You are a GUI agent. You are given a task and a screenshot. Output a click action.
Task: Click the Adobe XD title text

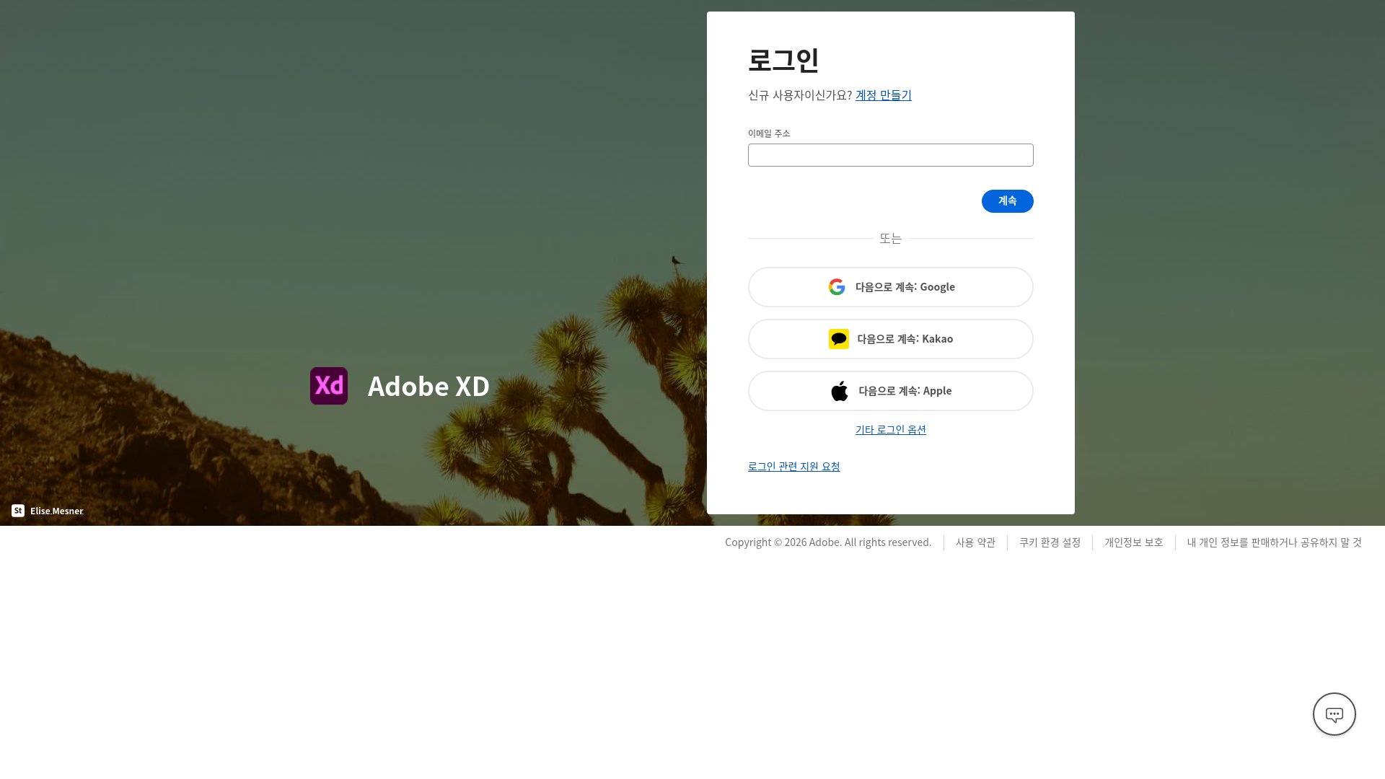[428, 387]
